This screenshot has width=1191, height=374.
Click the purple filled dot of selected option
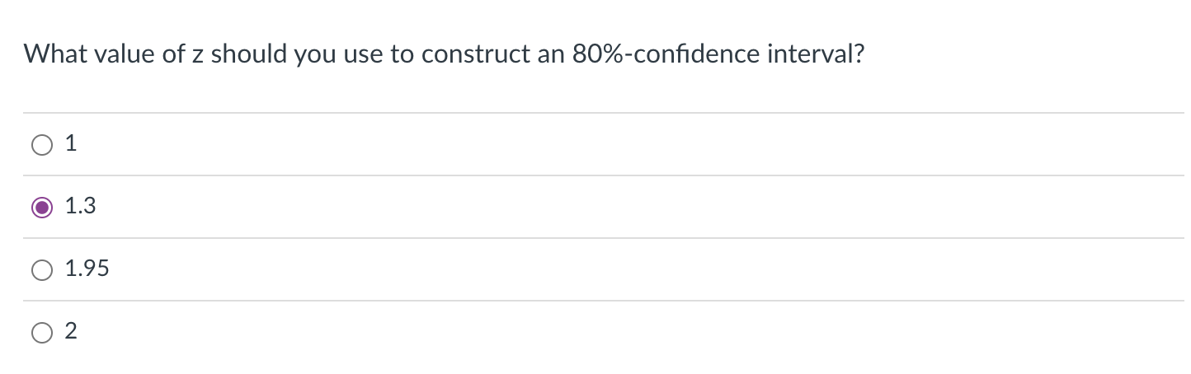41,208
